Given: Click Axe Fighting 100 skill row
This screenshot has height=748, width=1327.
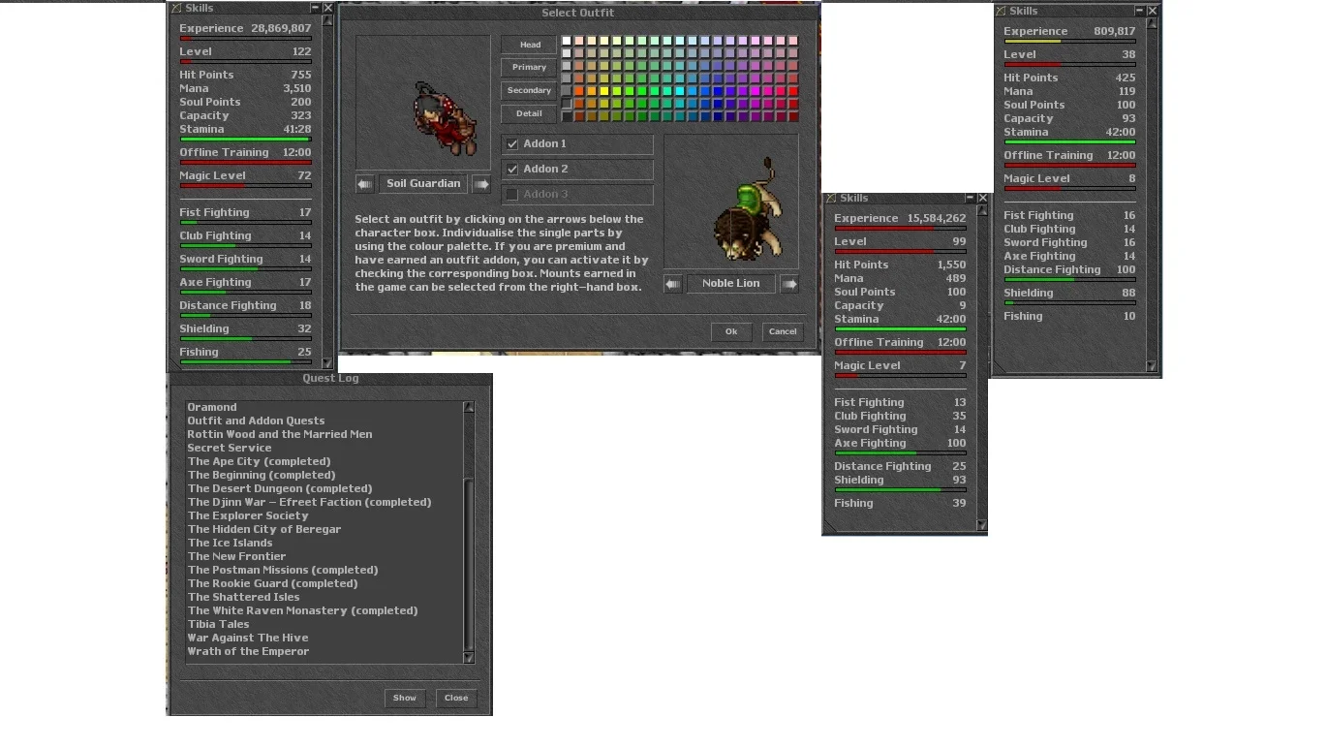Looking at the screenshot, I should pyautogui.click(x=900, y=445).
